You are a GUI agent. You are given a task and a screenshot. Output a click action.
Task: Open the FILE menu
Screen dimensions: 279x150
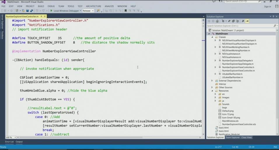tap(4, 6)
